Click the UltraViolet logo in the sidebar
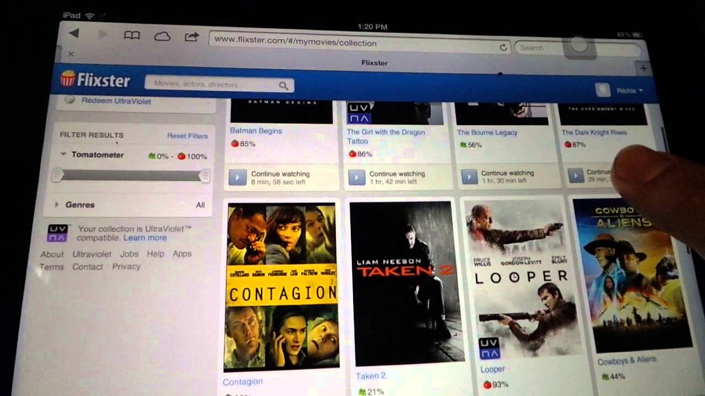Image resolution: width=705 pixels, height=396 pixels. point(58,233)
